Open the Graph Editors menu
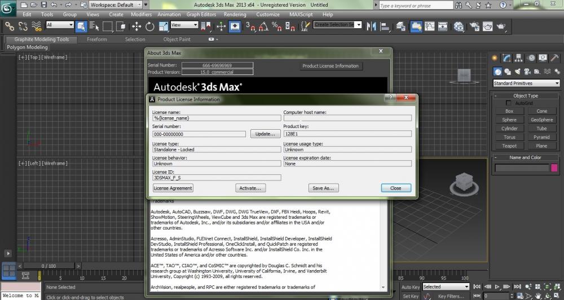This screenshot has height=300, width=564. pyautogui.click(x=201, y=15)
